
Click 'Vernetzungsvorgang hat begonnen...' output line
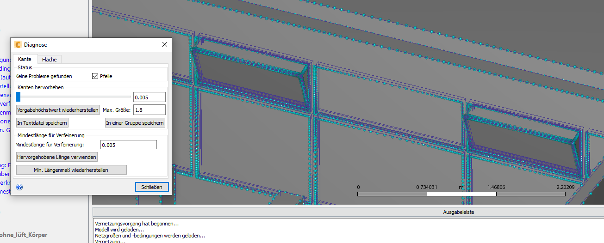[x=137, y=224]
